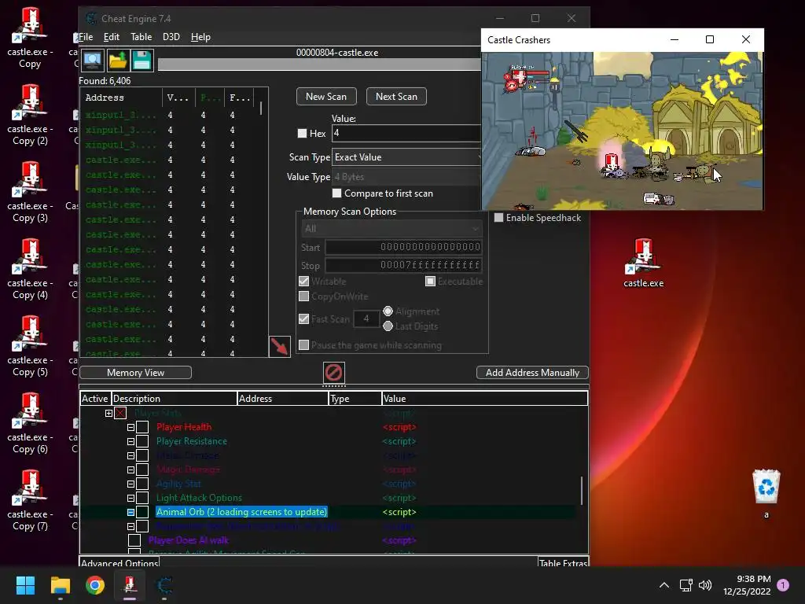Click the New Scan button
805x604 pixels.
click(326, 97)
